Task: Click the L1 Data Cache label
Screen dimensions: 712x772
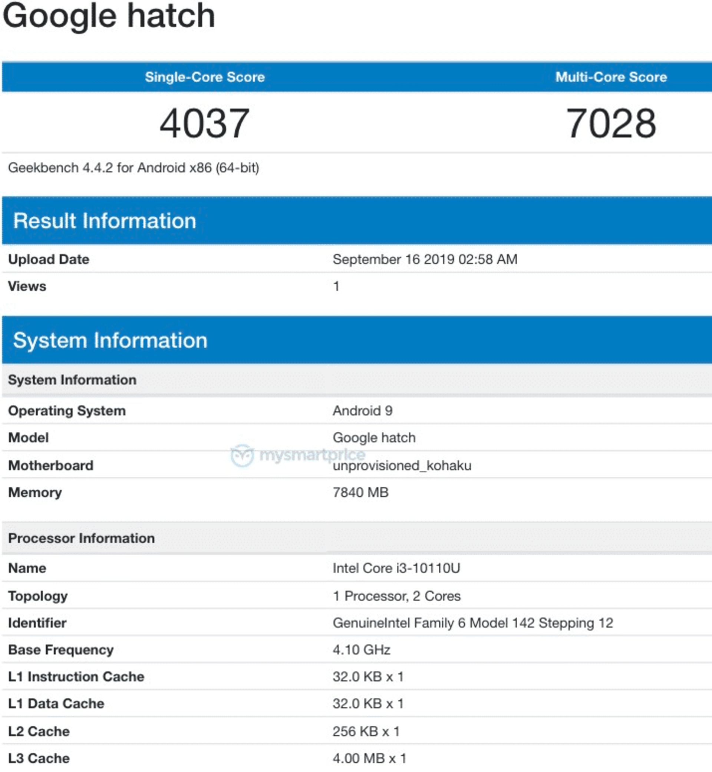Action: pos(56,704)
